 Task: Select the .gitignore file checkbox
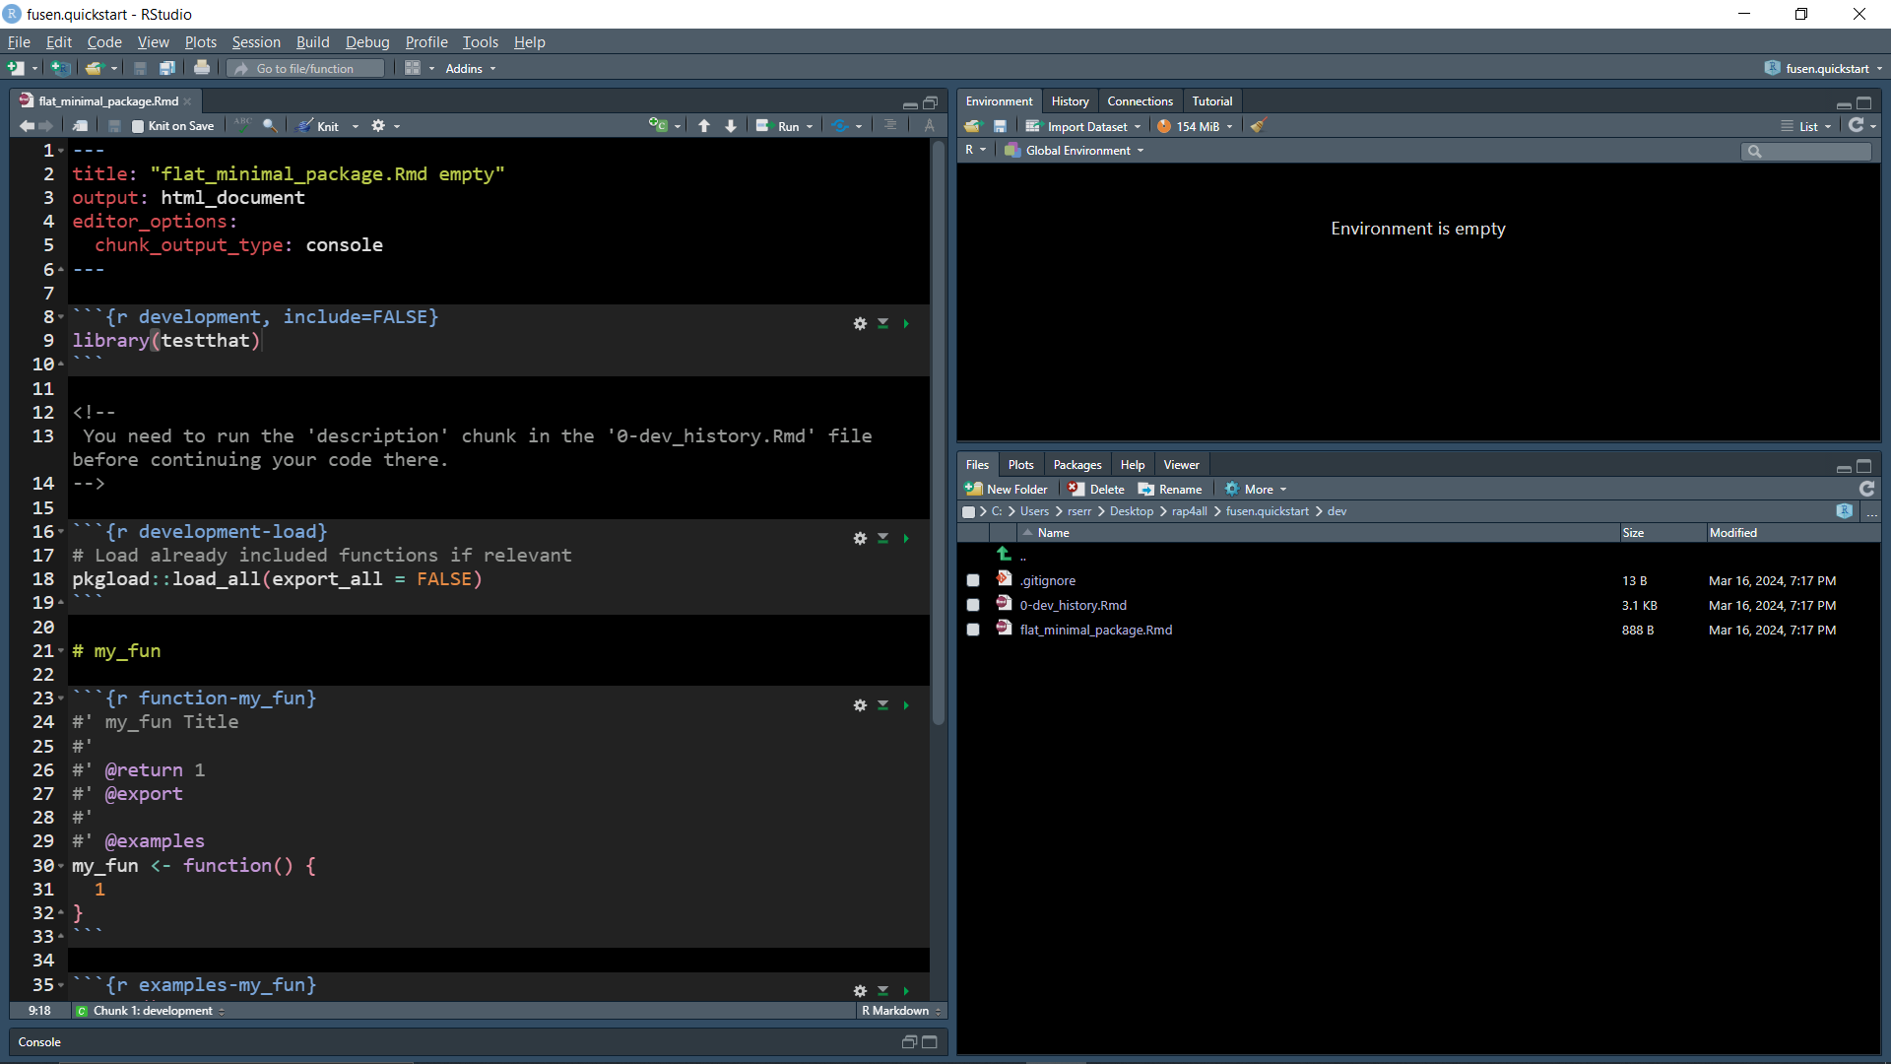(973, 580)
